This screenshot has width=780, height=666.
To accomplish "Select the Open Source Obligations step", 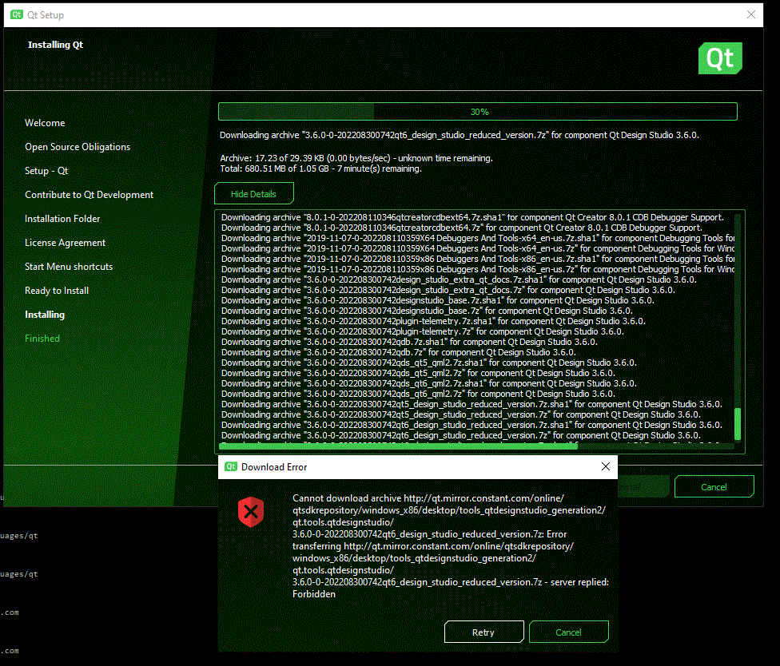I will coord(78,147).
